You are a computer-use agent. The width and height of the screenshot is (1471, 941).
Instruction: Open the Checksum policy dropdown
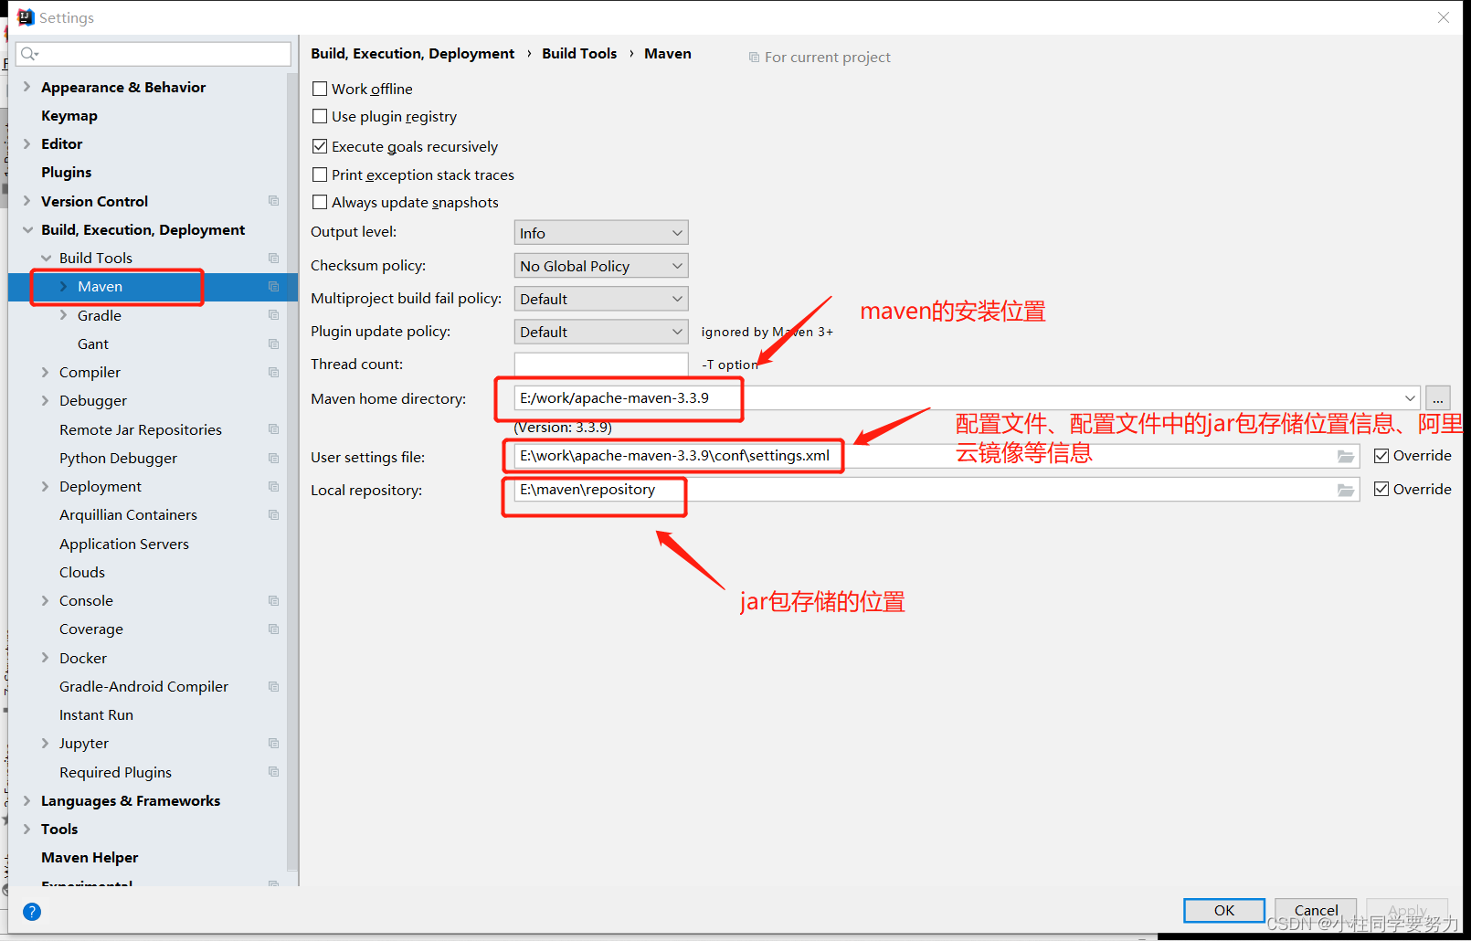pyautogui.click(x=601, y=266)
